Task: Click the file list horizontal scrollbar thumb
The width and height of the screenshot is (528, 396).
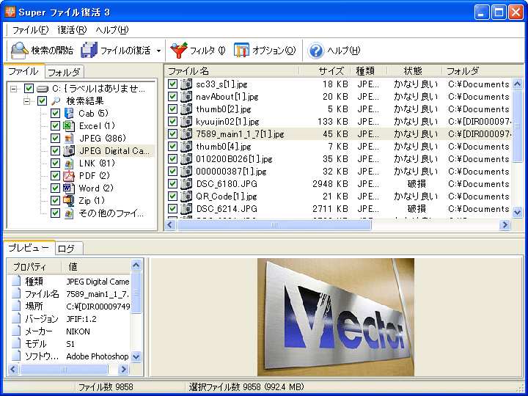Action: (x=274, y=224)
